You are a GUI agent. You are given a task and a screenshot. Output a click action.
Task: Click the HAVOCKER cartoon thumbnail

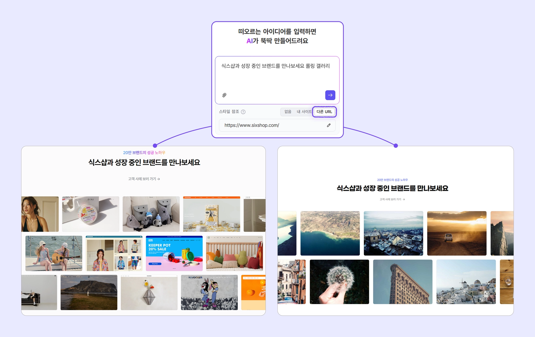[209, 292]
